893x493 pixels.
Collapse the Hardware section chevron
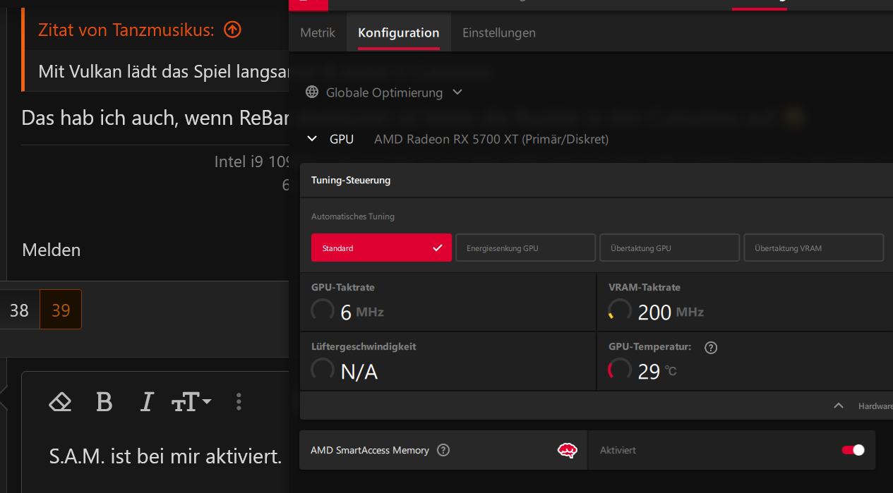tap(839, 406)
